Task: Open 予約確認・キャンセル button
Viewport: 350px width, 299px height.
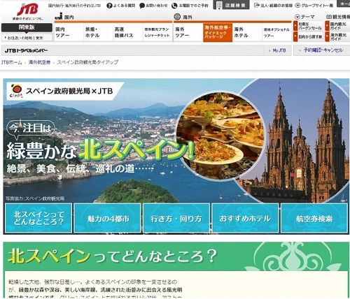Action: 321,50
